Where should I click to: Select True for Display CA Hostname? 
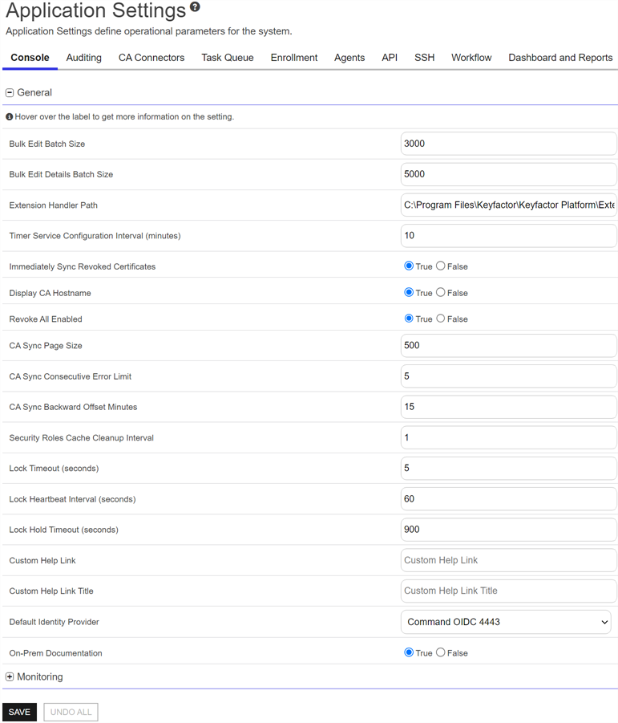pyautogui.click(x=409, y=292)
